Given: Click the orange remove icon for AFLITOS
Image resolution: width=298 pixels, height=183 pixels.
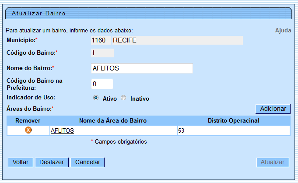Looking at the screenshot, I should pyautogui.click(x=28, y=130).
